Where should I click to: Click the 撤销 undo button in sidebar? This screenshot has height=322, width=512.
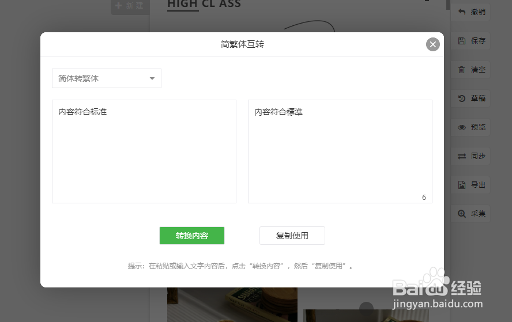[x=470, y=12]
